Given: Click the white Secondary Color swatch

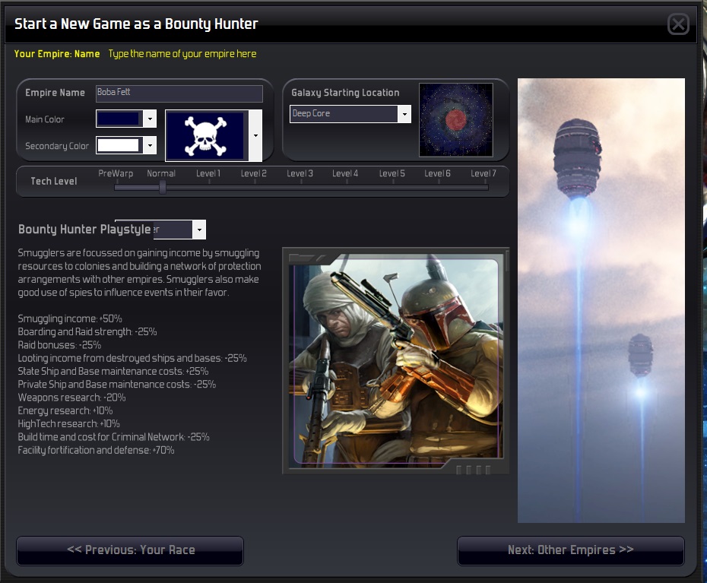Looking at the screenshot, I should click(119, 145).
